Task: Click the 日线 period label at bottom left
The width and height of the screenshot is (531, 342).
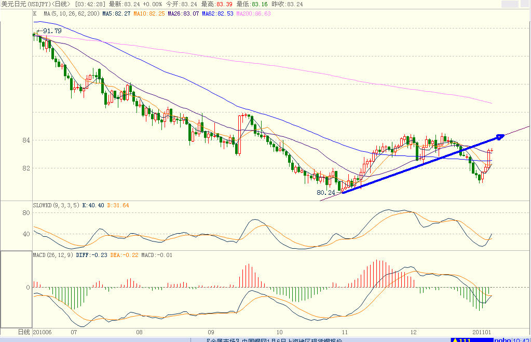Action: [24, 332]
